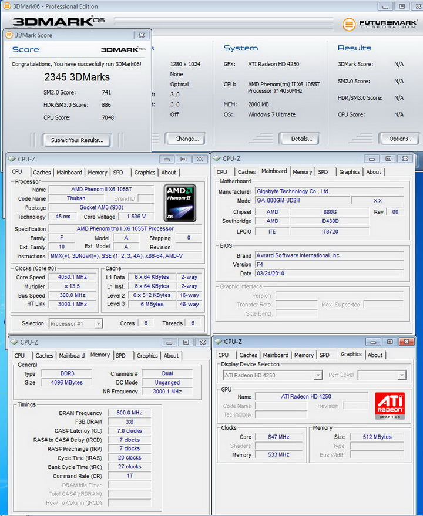Viewport: 423px width, 516px height.
Task: Click the Core Speed value 4050.1 MHz
Action: point(72,277)
